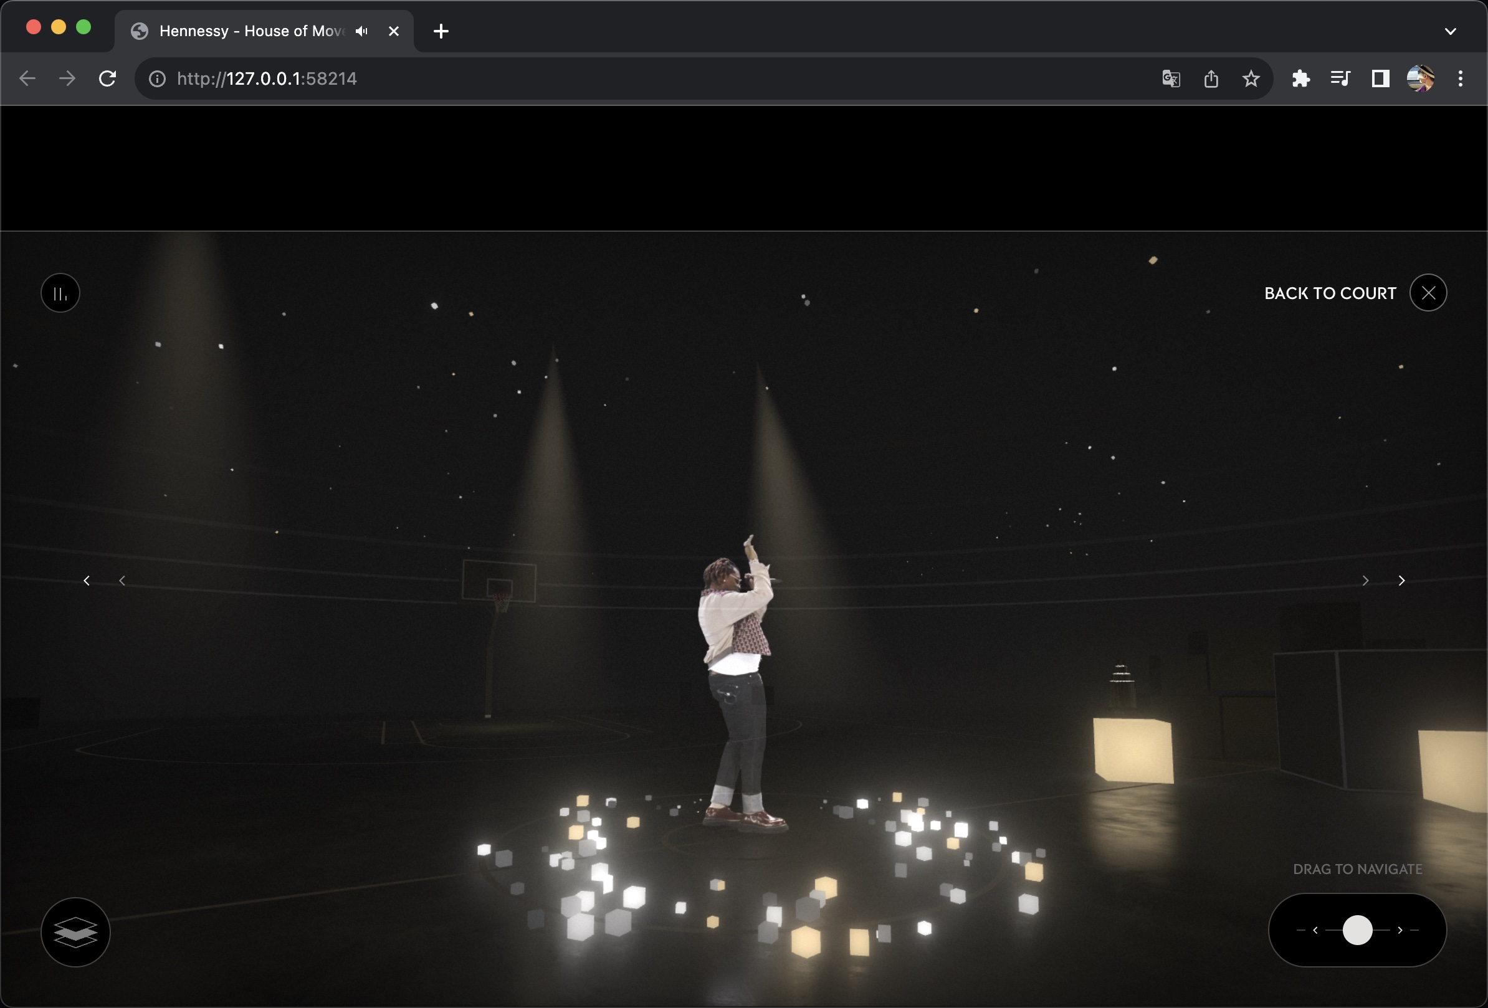
Task: Open a new browser tab
Action: [441, 31]
